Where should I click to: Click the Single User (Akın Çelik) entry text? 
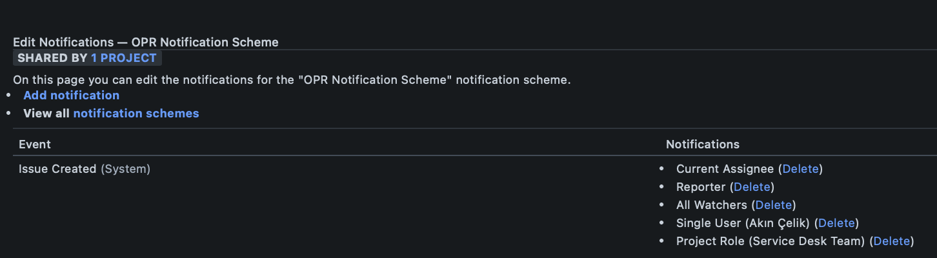coord(743,223)
